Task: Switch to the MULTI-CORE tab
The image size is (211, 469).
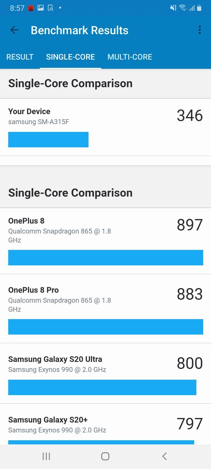Action: click(130, 57)
